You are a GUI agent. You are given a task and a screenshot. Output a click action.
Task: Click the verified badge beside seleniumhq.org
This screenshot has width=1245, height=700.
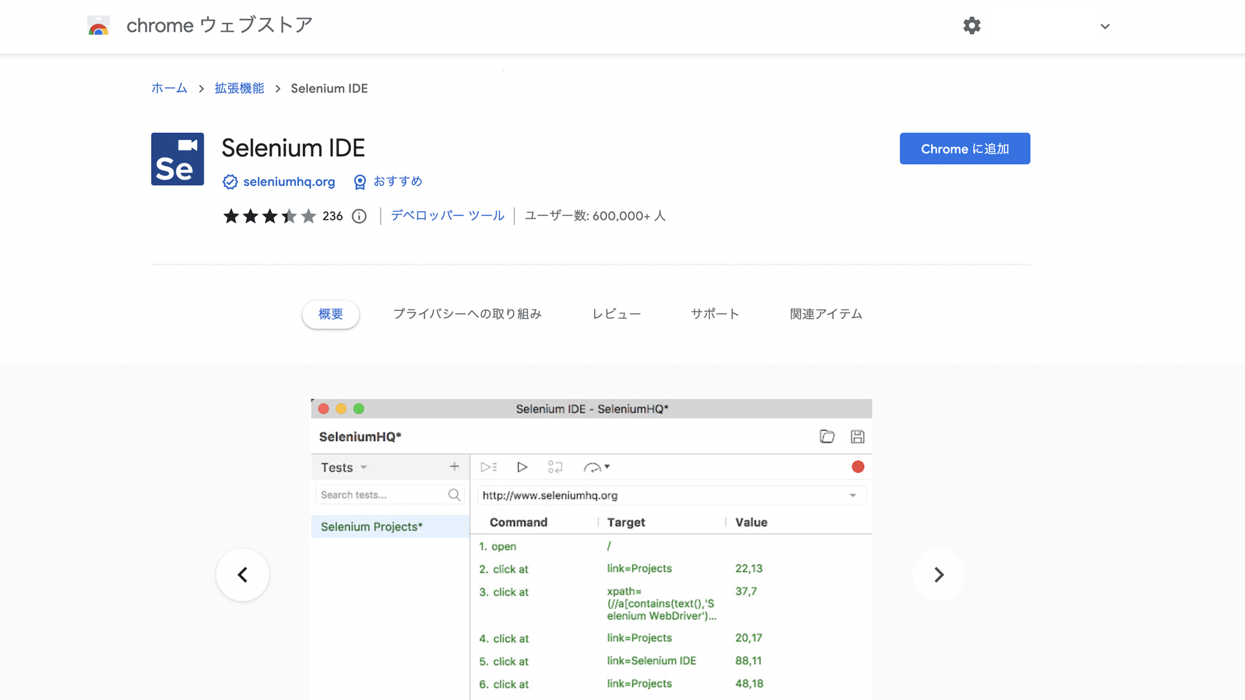230,182
